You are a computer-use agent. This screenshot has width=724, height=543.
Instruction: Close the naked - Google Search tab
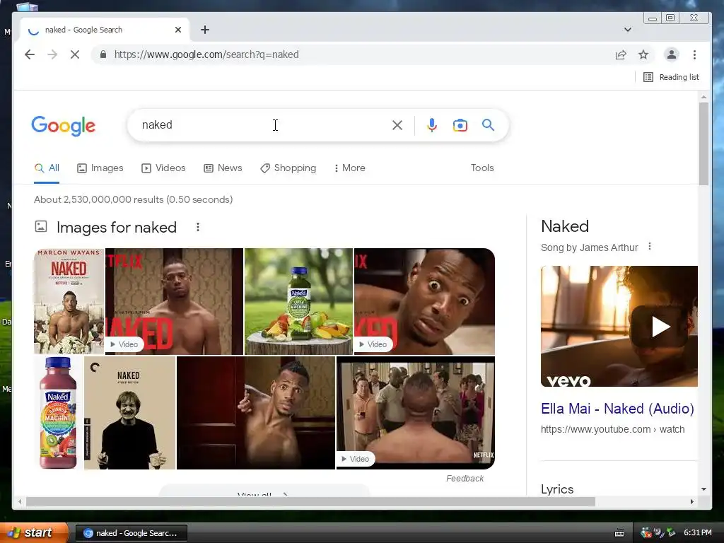[178, 30]
